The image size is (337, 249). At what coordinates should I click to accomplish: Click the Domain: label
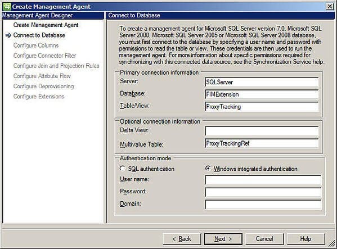point(131,203)
